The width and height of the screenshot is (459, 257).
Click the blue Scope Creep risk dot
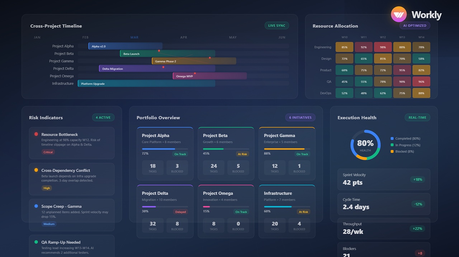point(36,206)
